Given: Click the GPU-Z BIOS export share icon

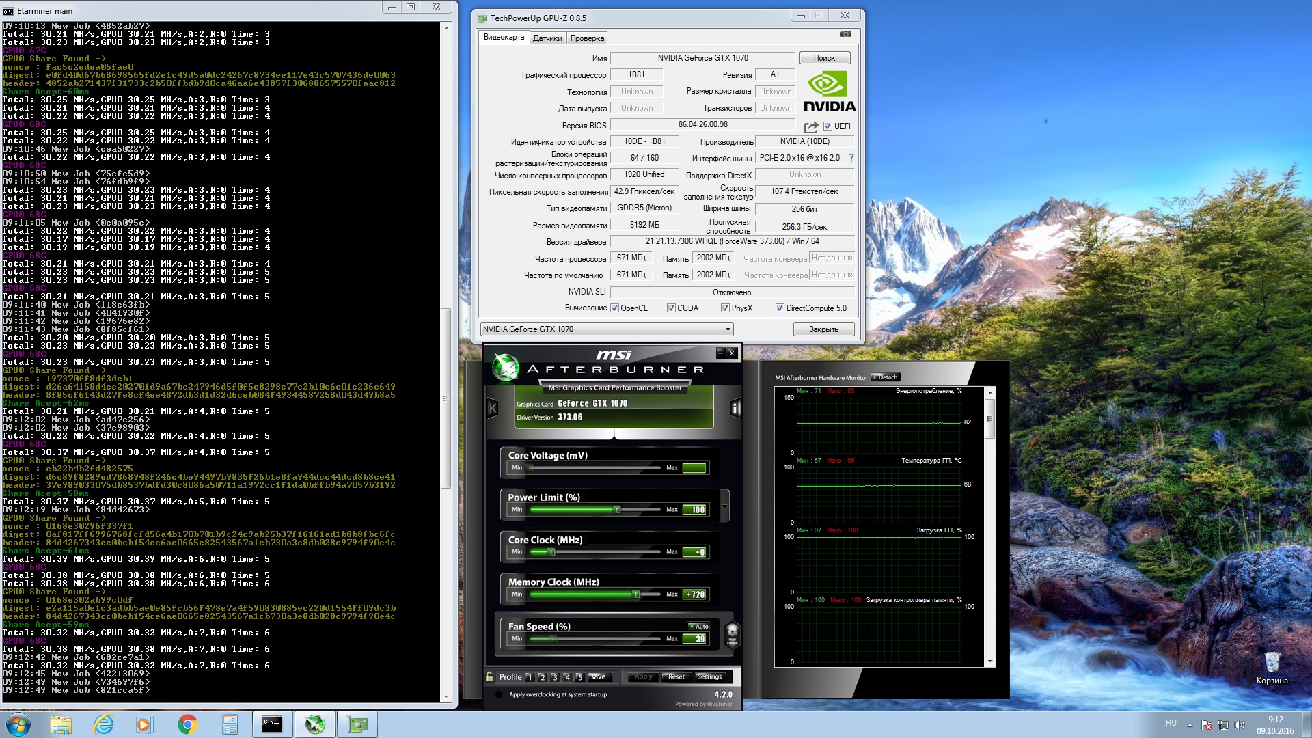Looking at the screenshot, I should (x=811, y=126).
